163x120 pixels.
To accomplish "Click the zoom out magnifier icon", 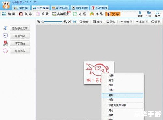I will coord(38,22).
